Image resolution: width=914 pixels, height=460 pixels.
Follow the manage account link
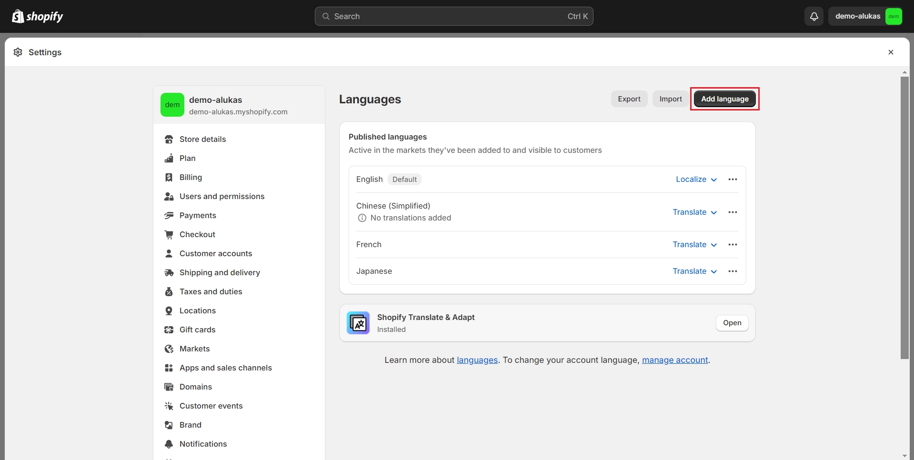tap(674, 360)
